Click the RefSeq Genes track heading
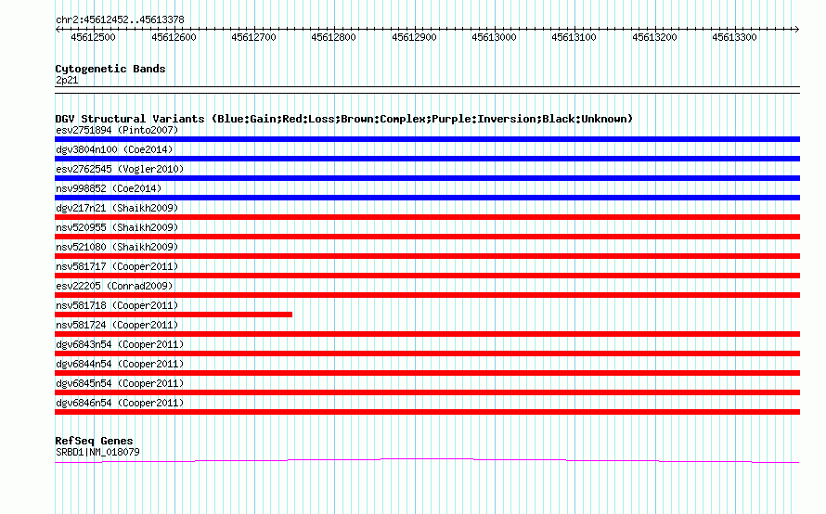This screenshot has height=514, width=826. tap(94, 441)
